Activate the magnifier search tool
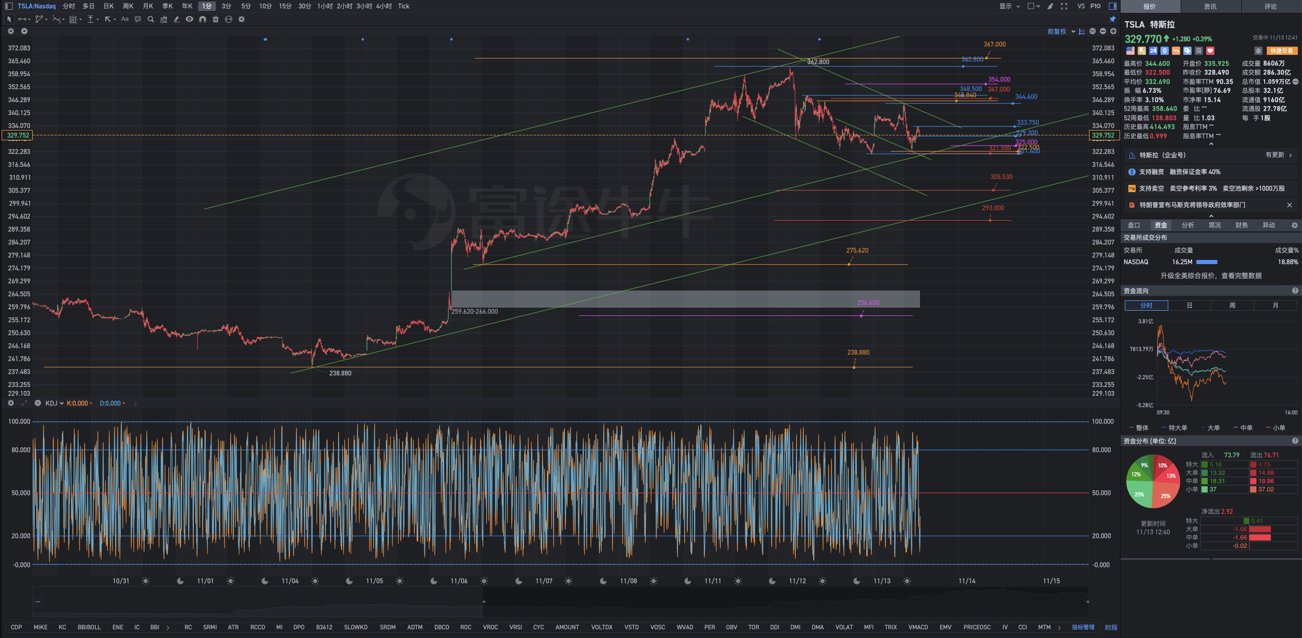This screenshot has width=1302, height=638. tap(151, 19)
